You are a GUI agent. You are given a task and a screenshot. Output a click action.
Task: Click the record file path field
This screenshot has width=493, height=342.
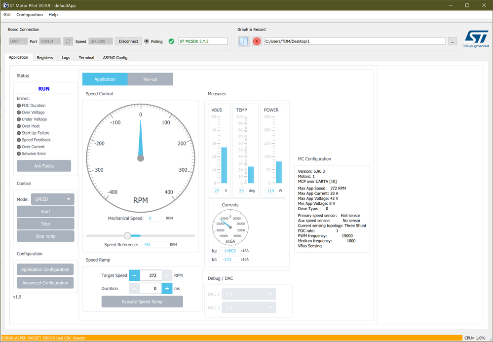tap(355, 41)
